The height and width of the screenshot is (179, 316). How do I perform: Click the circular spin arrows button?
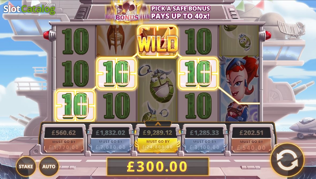[x=287, y=160]
